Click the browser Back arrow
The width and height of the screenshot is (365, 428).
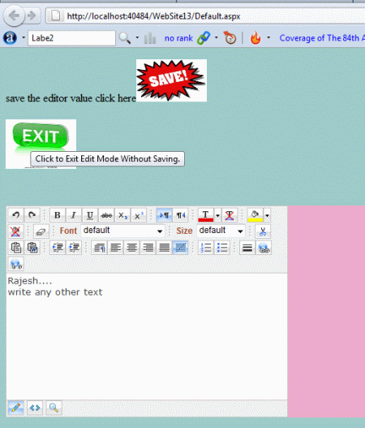tap(14, 15)
